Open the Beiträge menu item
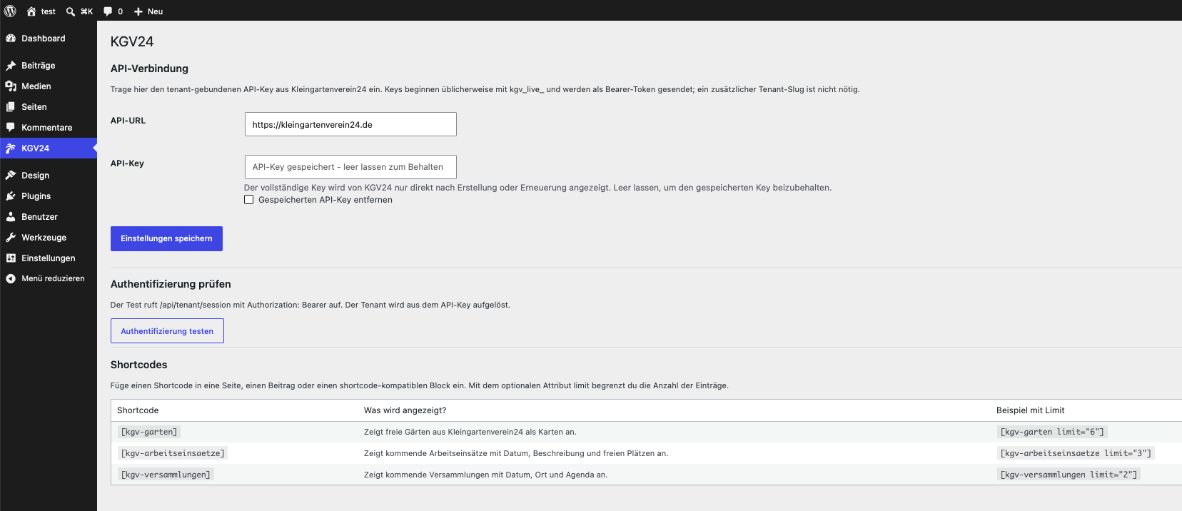Viewport: 1182px width, 511px height. click(49, 66)
